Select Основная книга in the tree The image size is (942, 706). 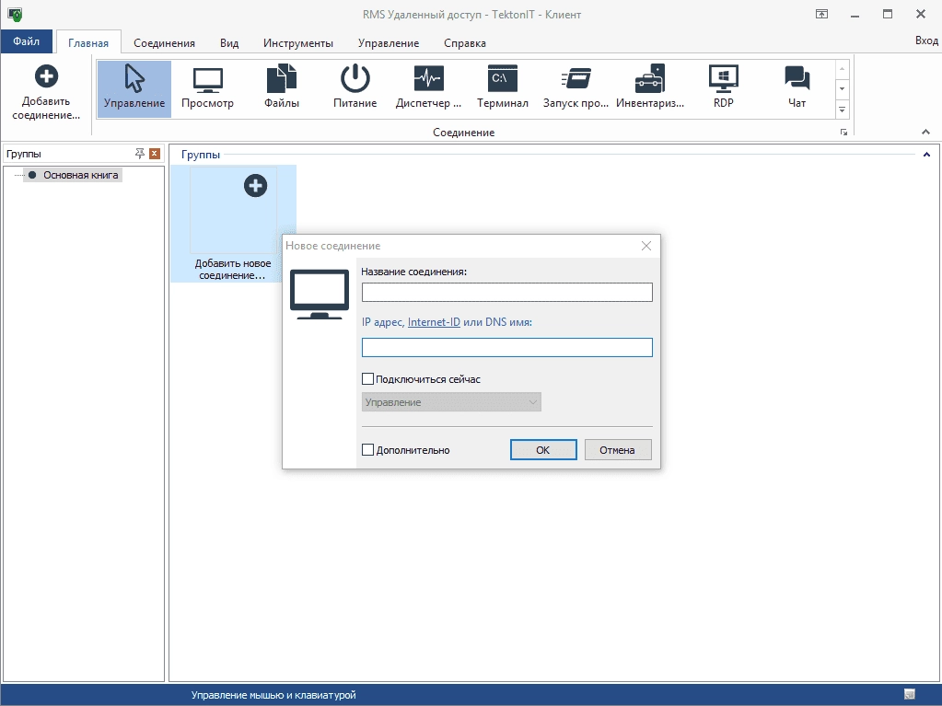pos(80,175)
